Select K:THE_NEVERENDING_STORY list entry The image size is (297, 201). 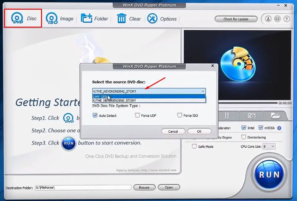(149, 100)
